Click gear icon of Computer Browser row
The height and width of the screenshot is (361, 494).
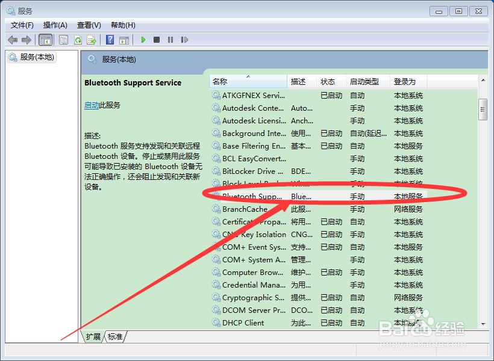tap(216, 272)
